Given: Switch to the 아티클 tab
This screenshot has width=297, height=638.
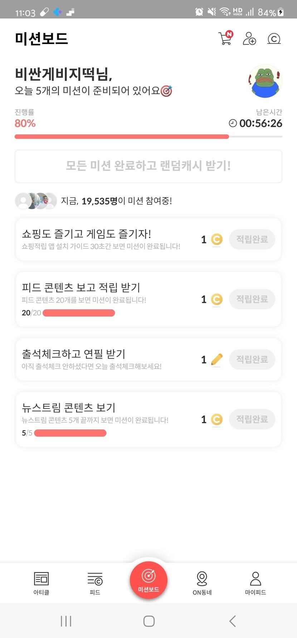Looking at the screenshot, I should 41,583.
